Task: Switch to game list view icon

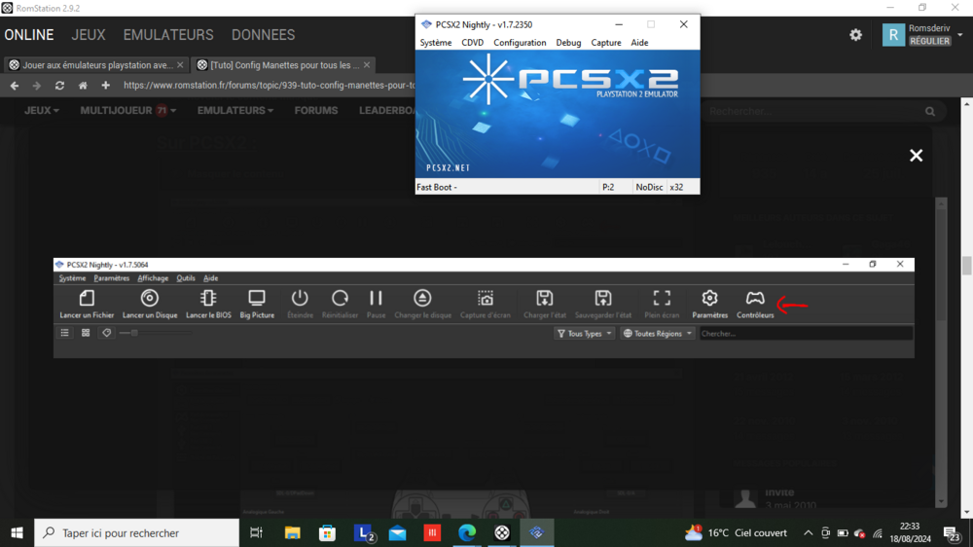Action: (65, 333)
